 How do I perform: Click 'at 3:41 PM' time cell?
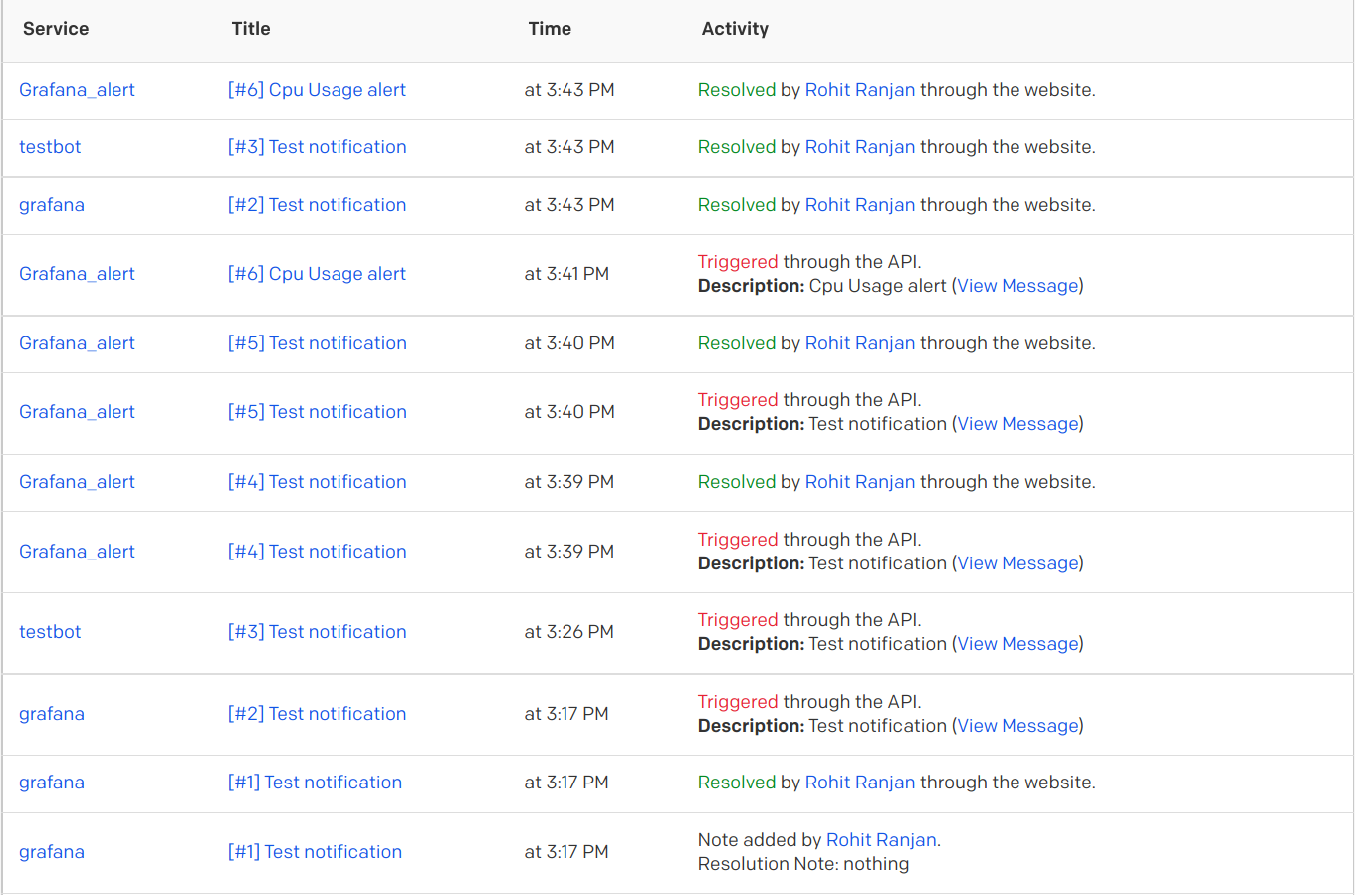(x=566, y=274)
